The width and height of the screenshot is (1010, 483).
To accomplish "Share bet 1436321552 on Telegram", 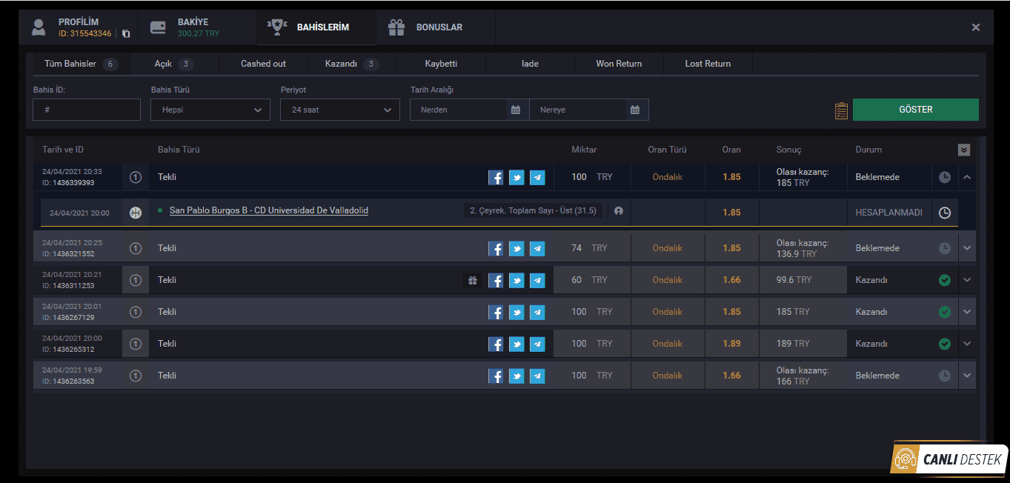I will click(537, 248).
